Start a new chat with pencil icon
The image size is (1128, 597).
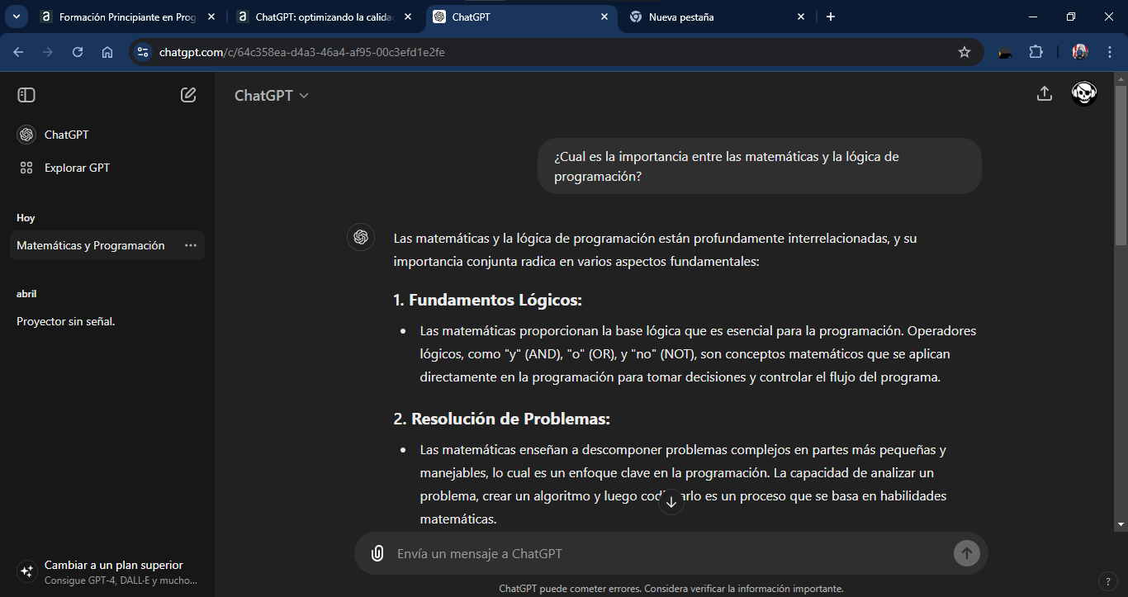tap(188, 95)
